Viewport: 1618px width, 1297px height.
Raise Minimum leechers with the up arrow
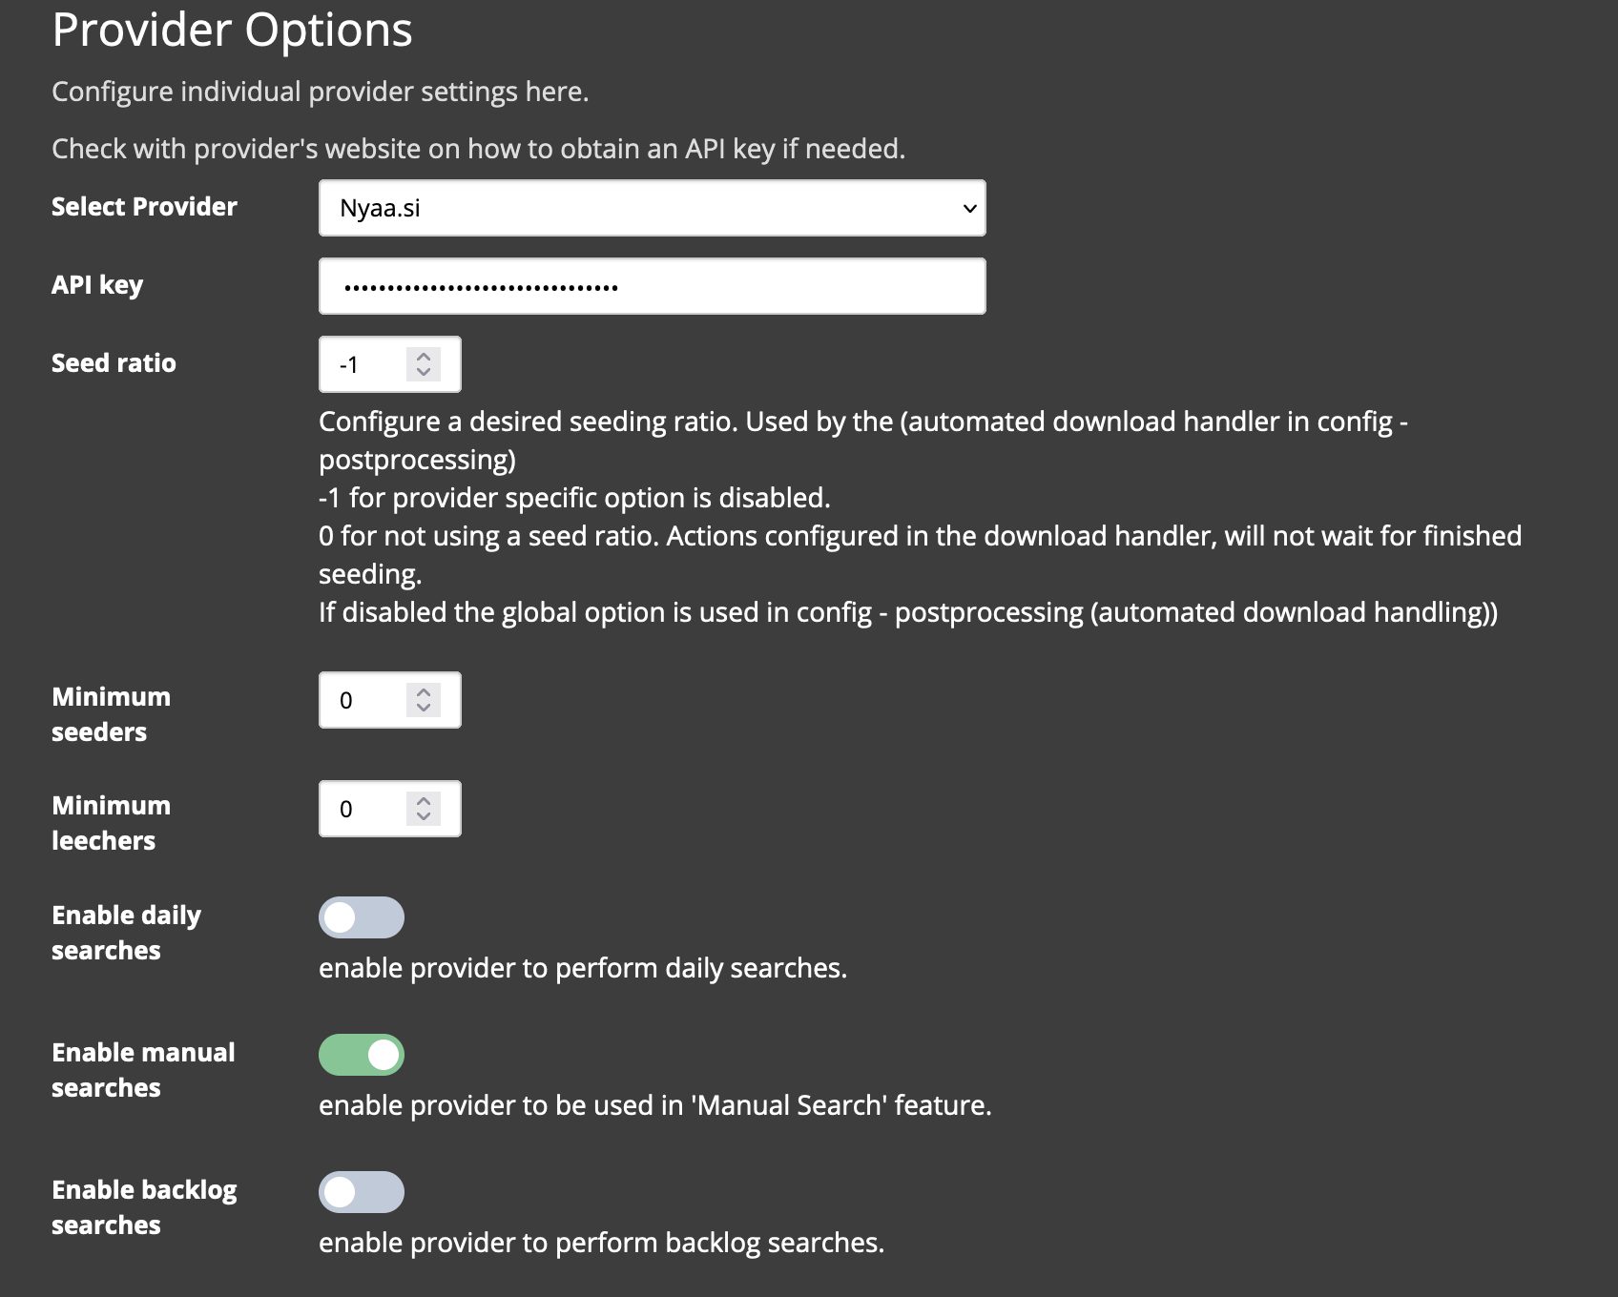424,801
